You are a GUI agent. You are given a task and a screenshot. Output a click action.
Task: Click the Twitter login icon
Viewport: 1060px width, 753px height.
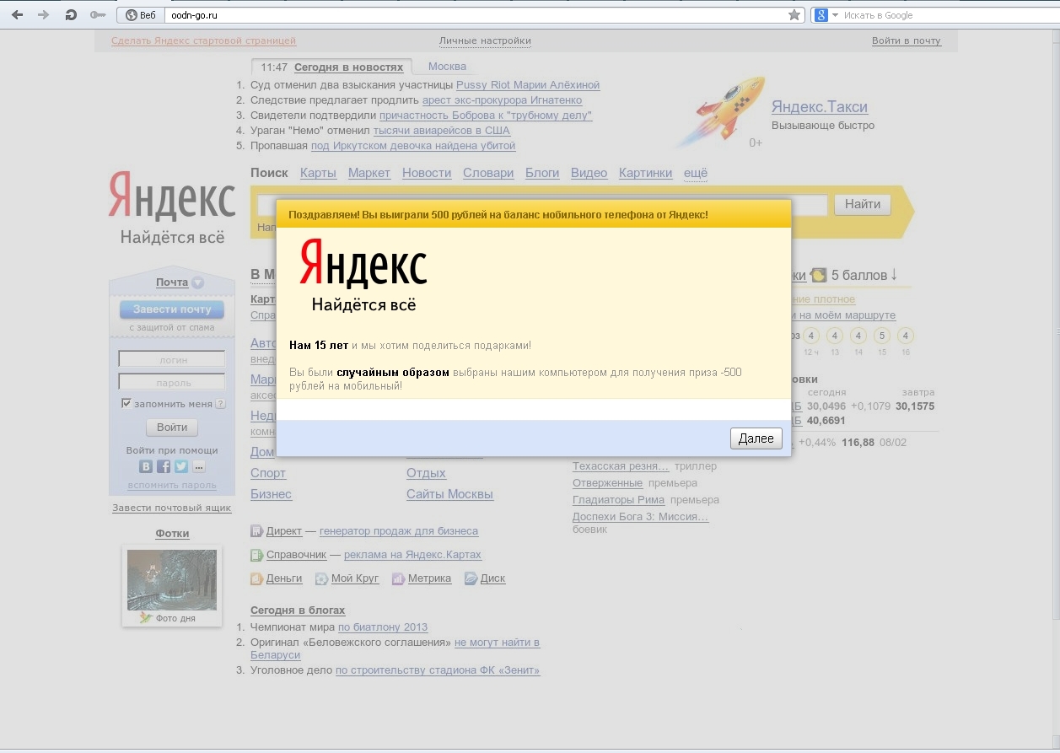pyautogui.click(x=180, y=466)
